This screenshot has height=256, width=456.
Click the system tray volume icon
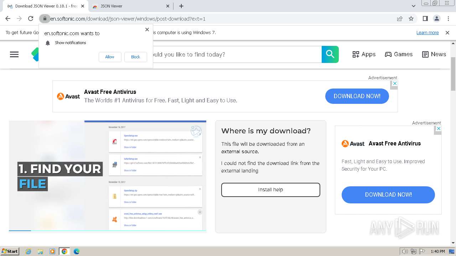point(405,251)
